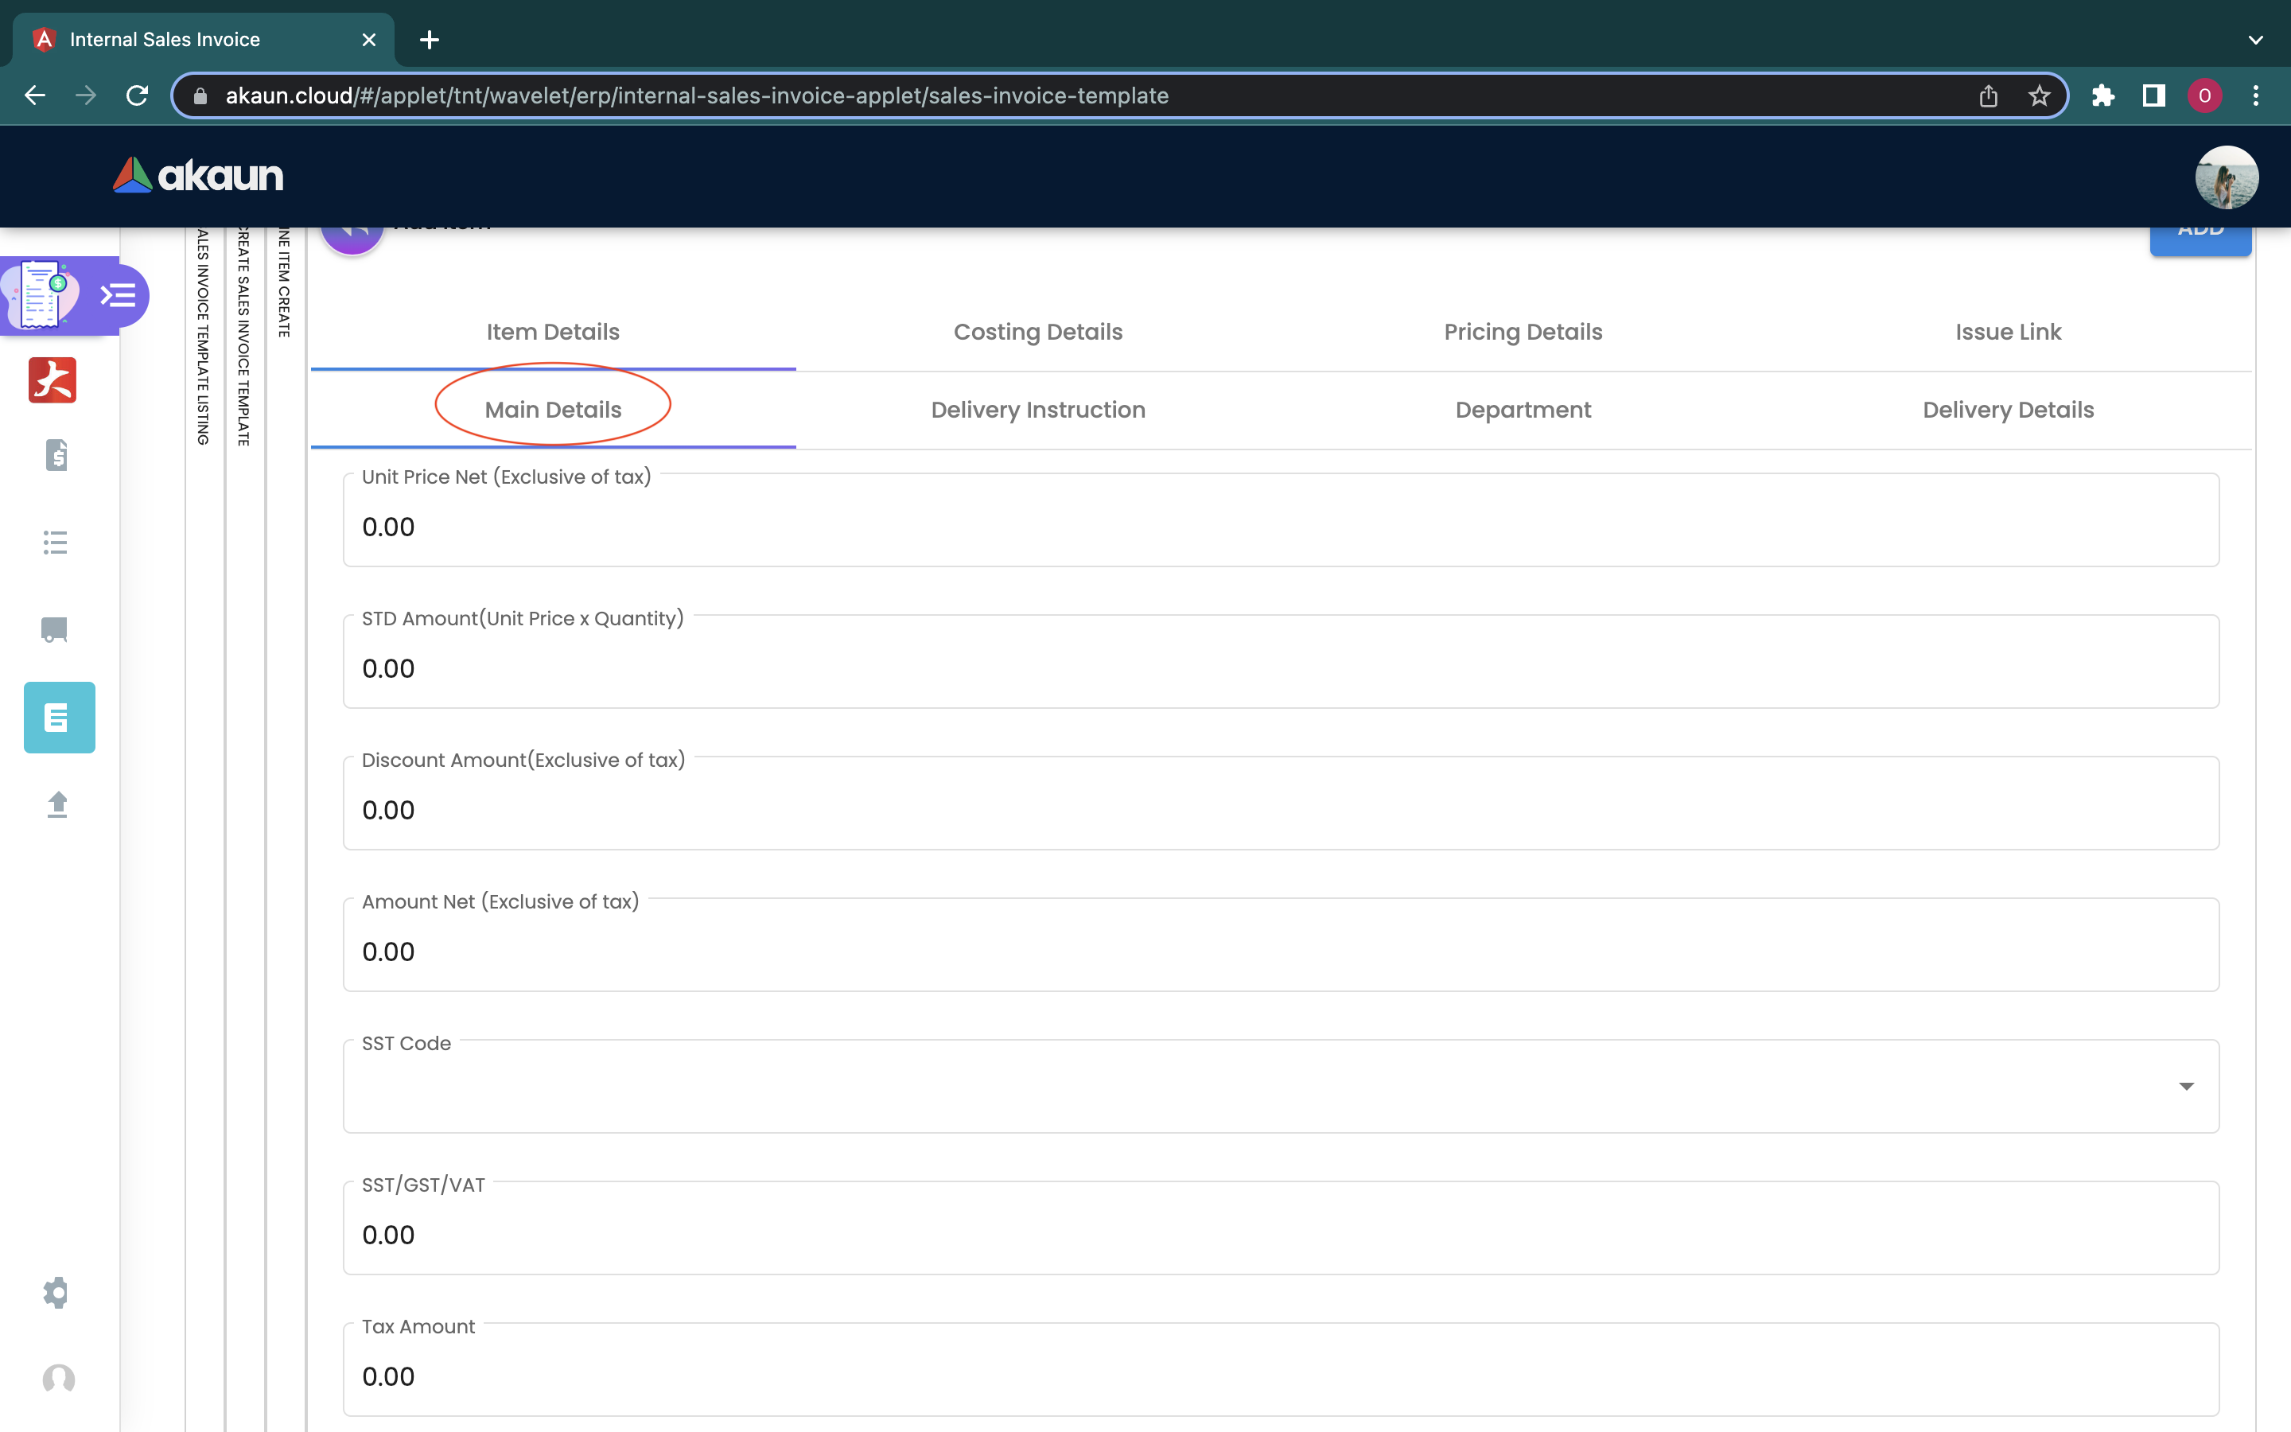Click the user avatar photo
The height and width of the screenshot is (1432, 2291).
(2226, 177)
